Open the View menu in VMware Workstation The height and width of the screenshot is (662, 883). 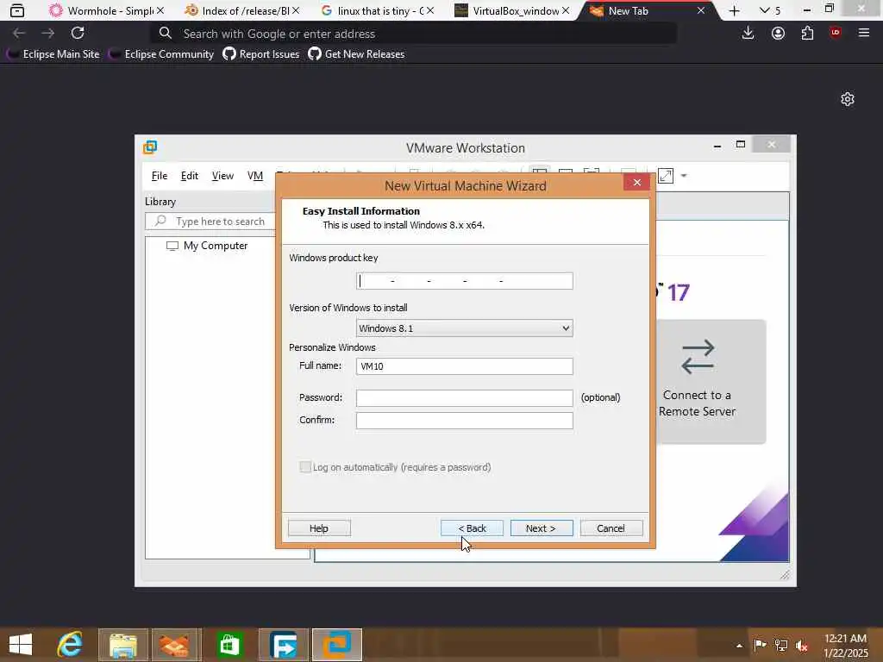point(222,176)
